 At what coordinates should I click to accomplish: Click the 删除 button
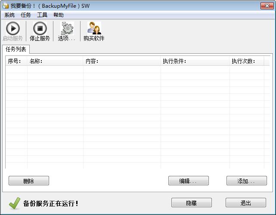[x=29, y=181]
